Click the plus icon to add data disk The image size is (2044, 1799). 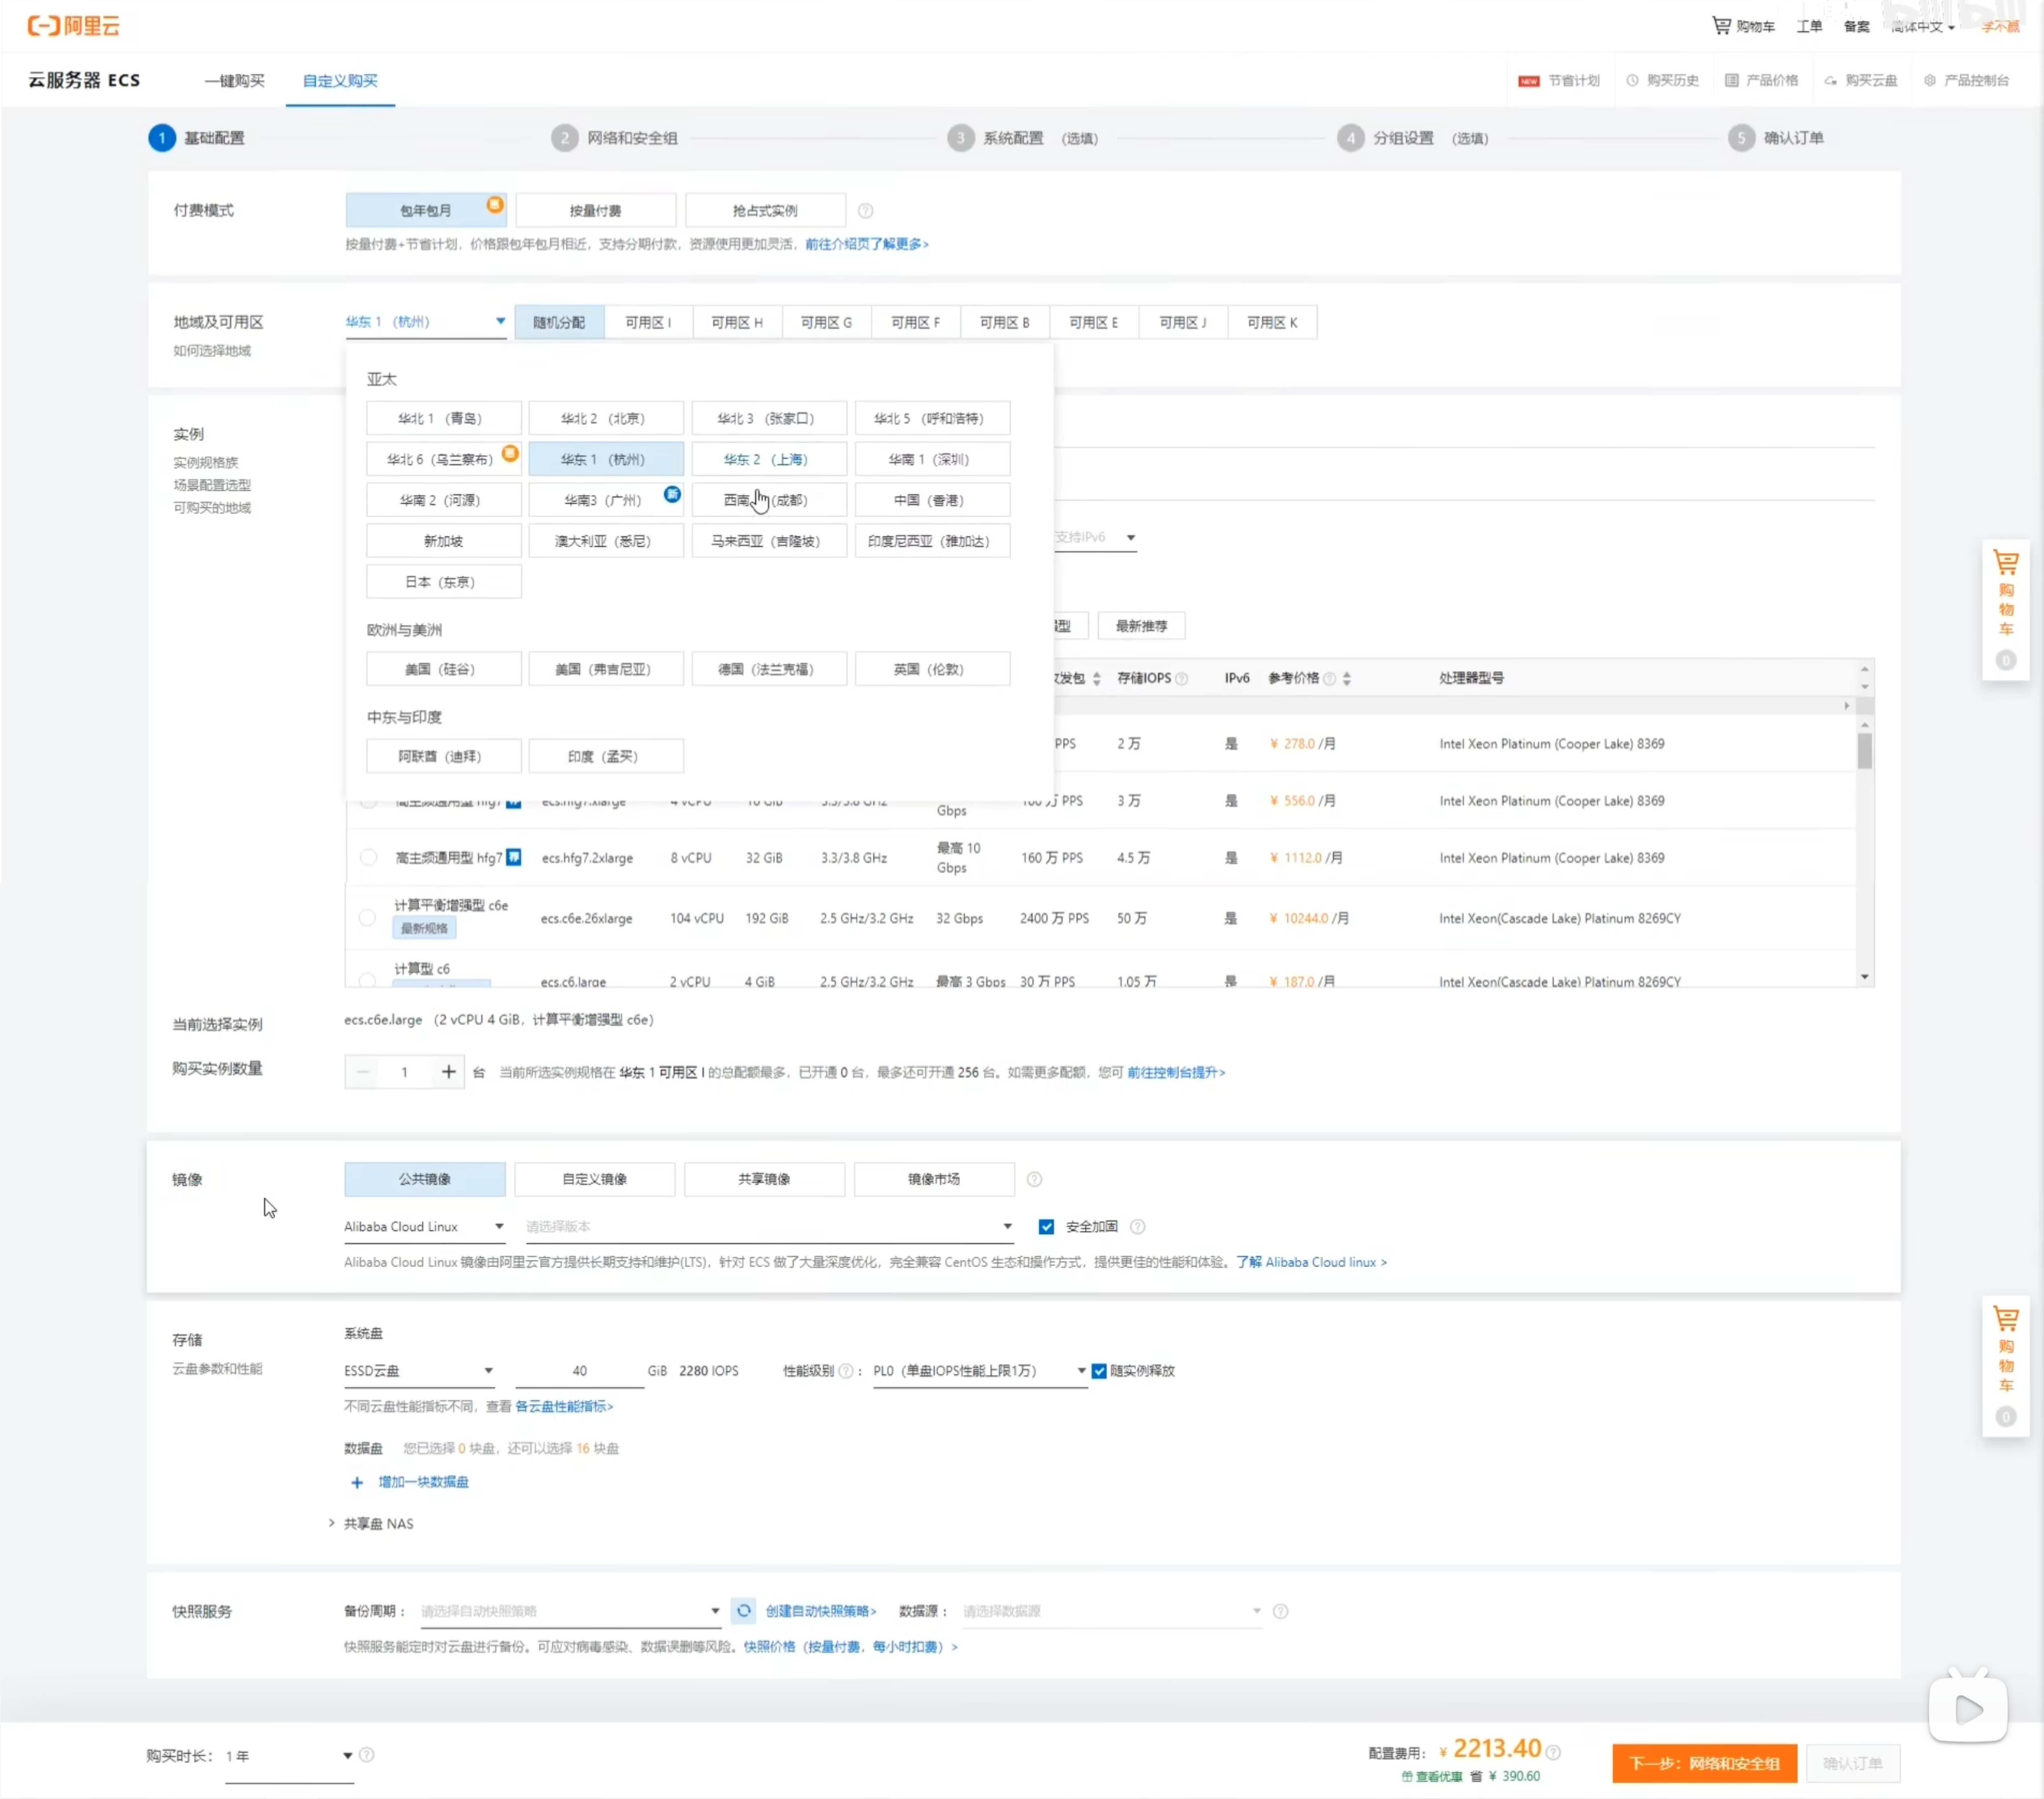point(357,1482)
